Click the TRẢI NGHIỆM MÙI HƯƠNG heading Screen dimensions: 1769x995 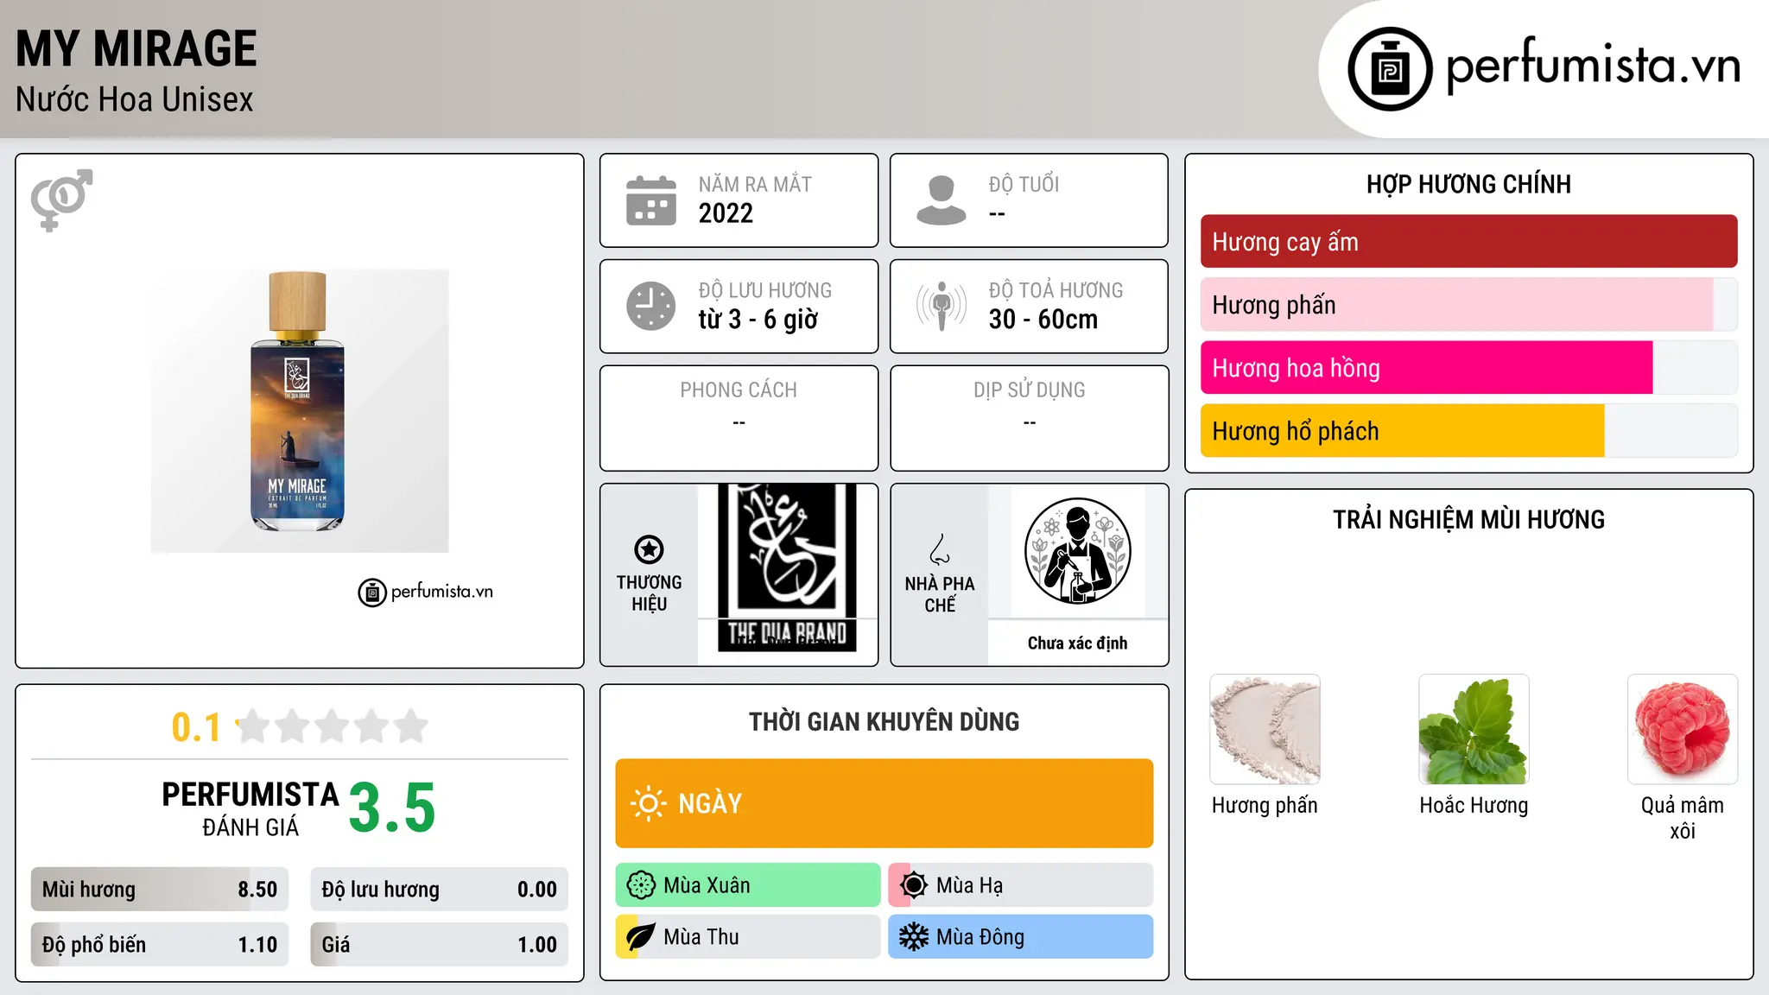[x=1468, y=520]
